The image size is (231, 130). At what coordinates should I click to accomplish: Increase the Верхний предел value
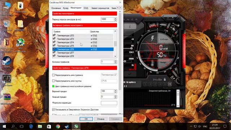tap(115, 90)
